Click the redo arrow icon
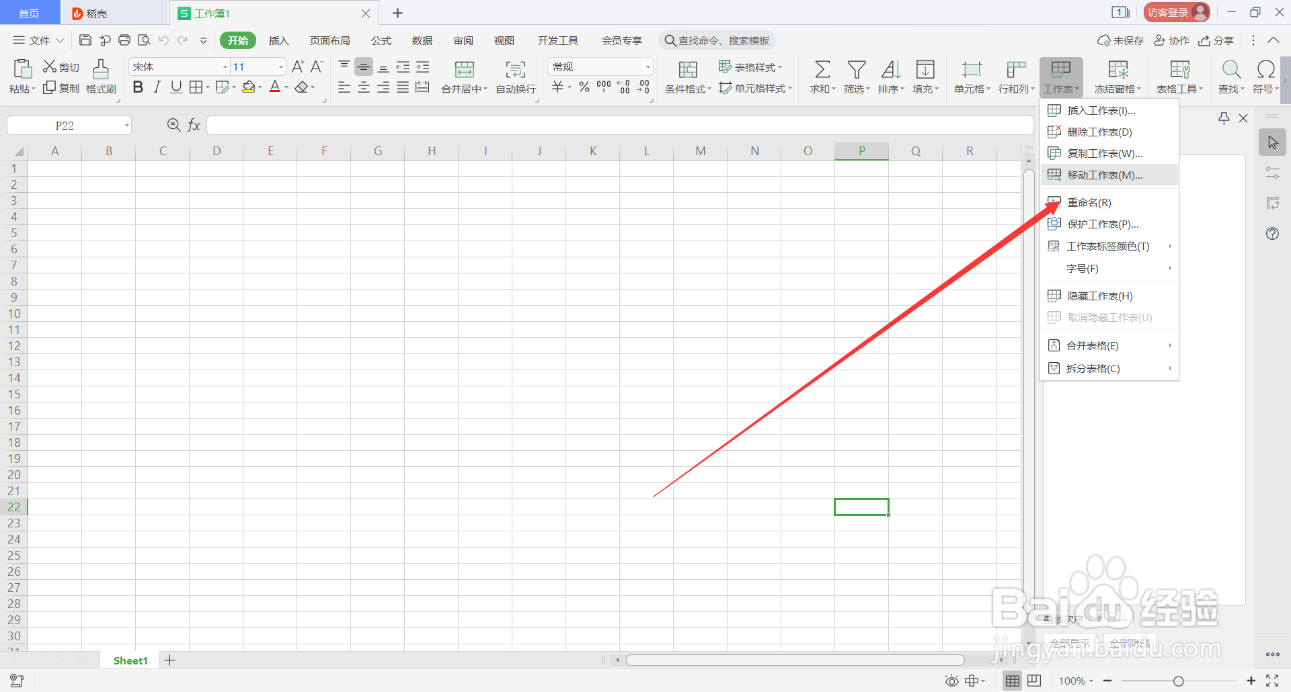Viewport: 1291px width, 692px height. [x=182, y=40]
